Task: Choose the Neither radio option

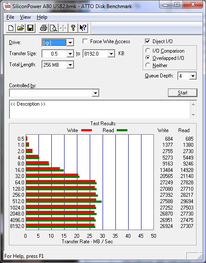Action: click(x=148, y=65)
